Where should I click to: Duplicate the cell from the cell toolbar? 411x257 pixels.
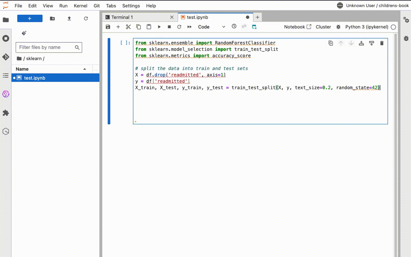tap(331, 43)
